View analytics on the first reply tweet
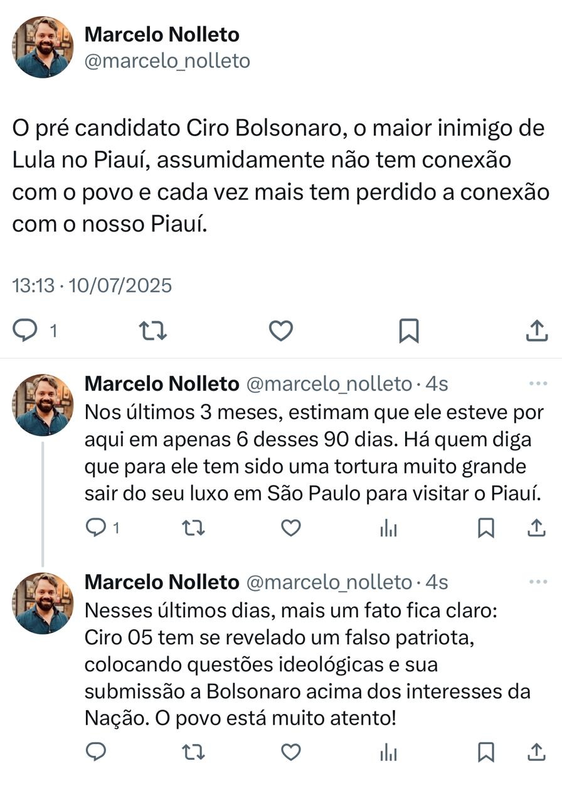 [388, 529]
